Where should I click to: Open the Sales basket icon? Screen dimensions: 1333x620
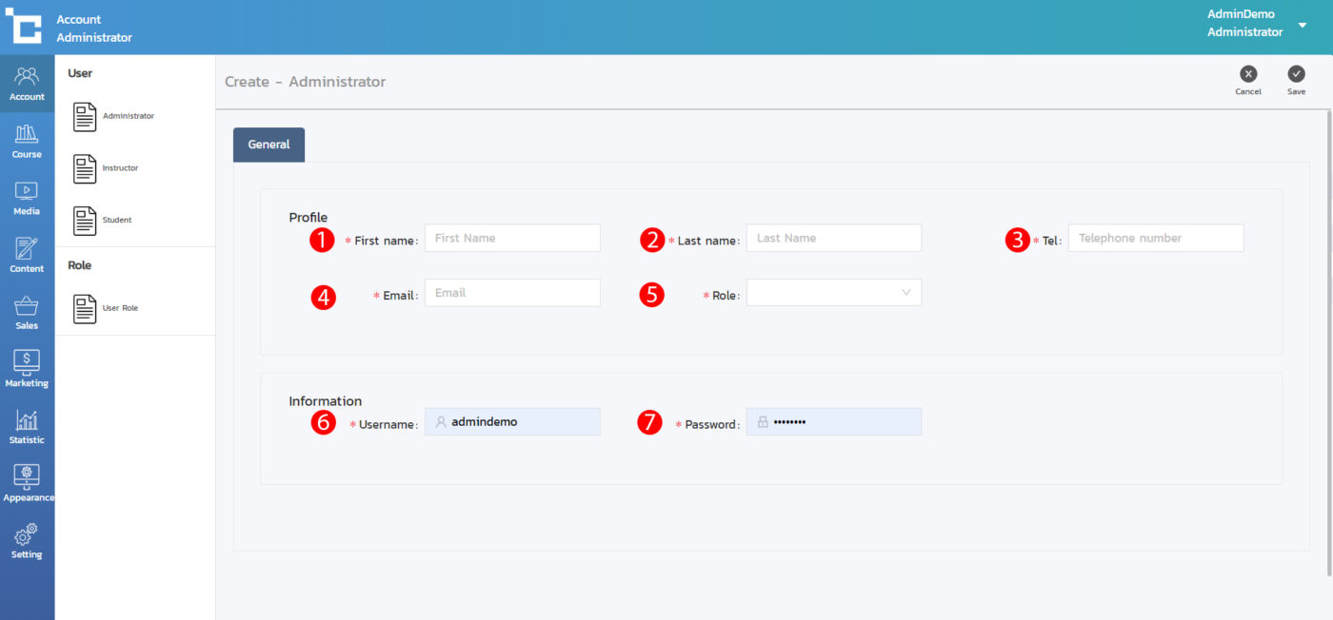(27, 311)
